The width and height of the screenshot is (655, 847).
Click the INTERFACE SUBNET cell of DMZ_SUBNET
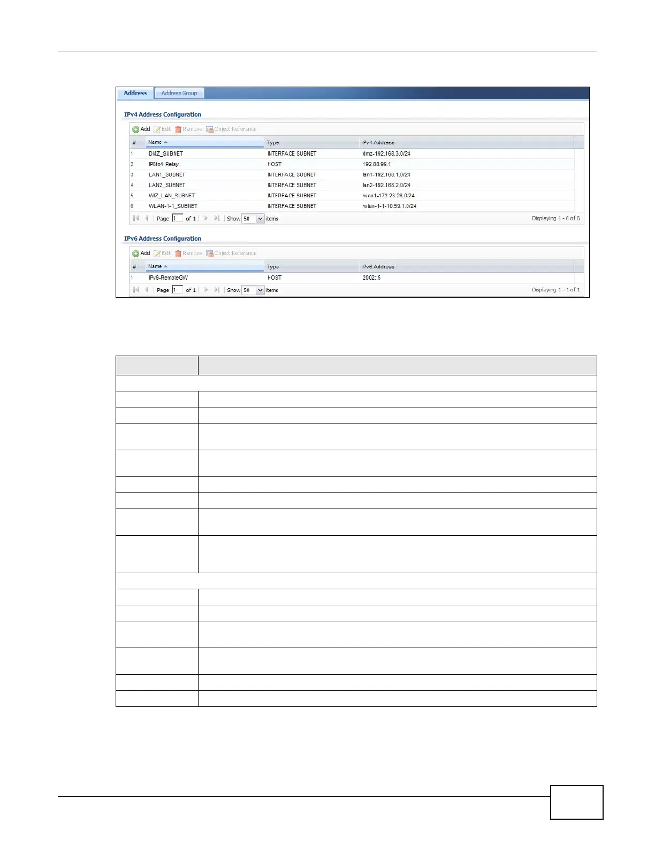pos(292,153)
